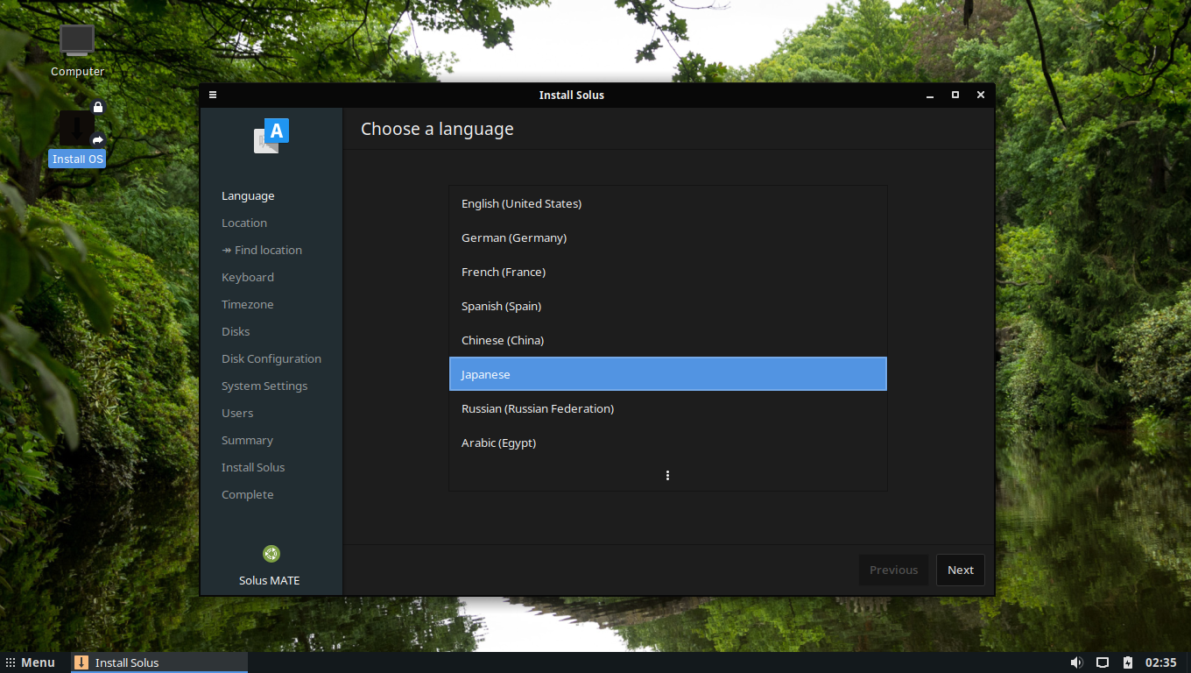Open the Timezone step in sidebar
Viewport: 1191px width, 673px height.
[x=248, y=305]
